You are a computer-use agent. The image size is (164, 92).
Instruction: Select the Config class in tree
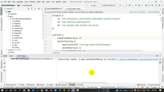tap(16, 48)
